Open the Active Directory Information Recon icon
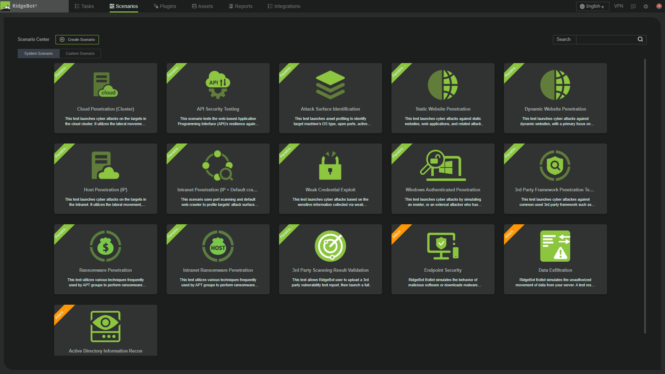Viewport: 665px width, 374px height. coord(105,326)
